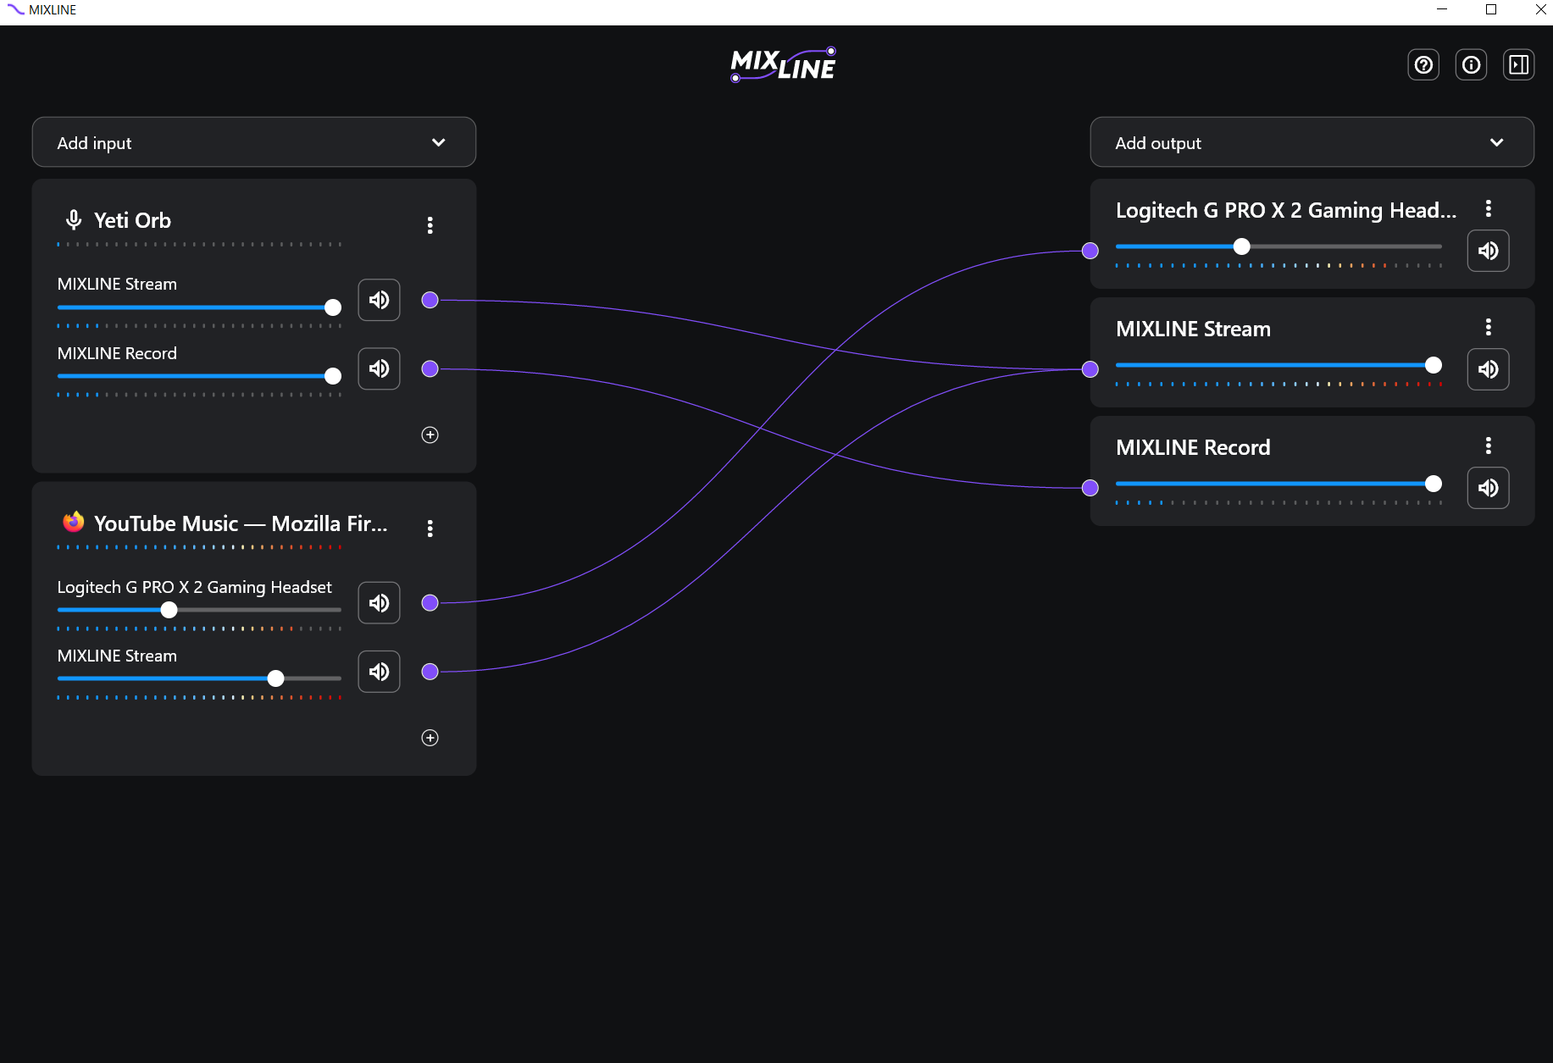Screen dimensions: 1553x1063
Task: Toggle the side panel icon
Action: pyautogui.click(x=1518, y=64)
